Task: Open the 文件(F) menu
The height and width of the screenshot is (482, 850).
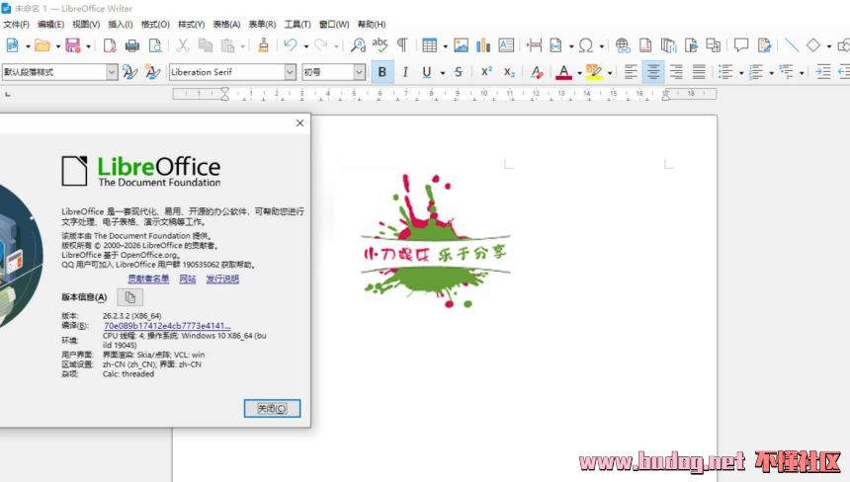Action: (x=16, y=25)
